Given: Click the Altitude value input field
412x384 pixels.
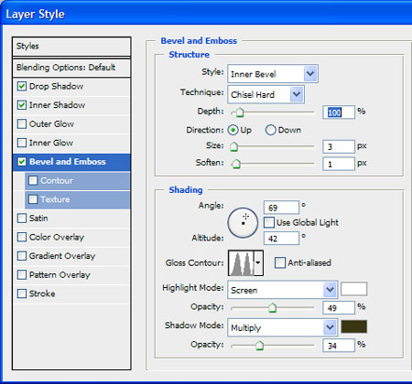Looking at the screenshot, I should pyautogui.click(x=281, y=238).
